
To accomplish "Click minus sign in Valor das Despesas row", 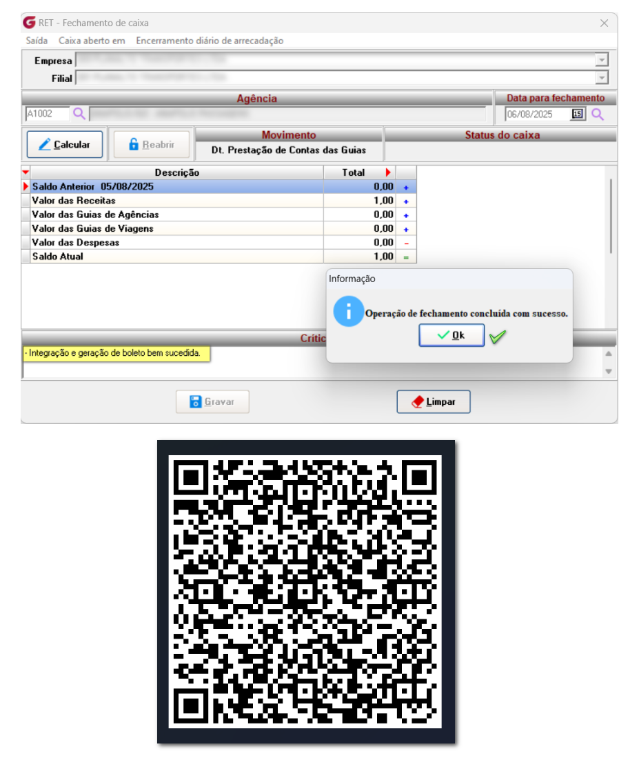I will pyautogui.click(x=406, y=243).
